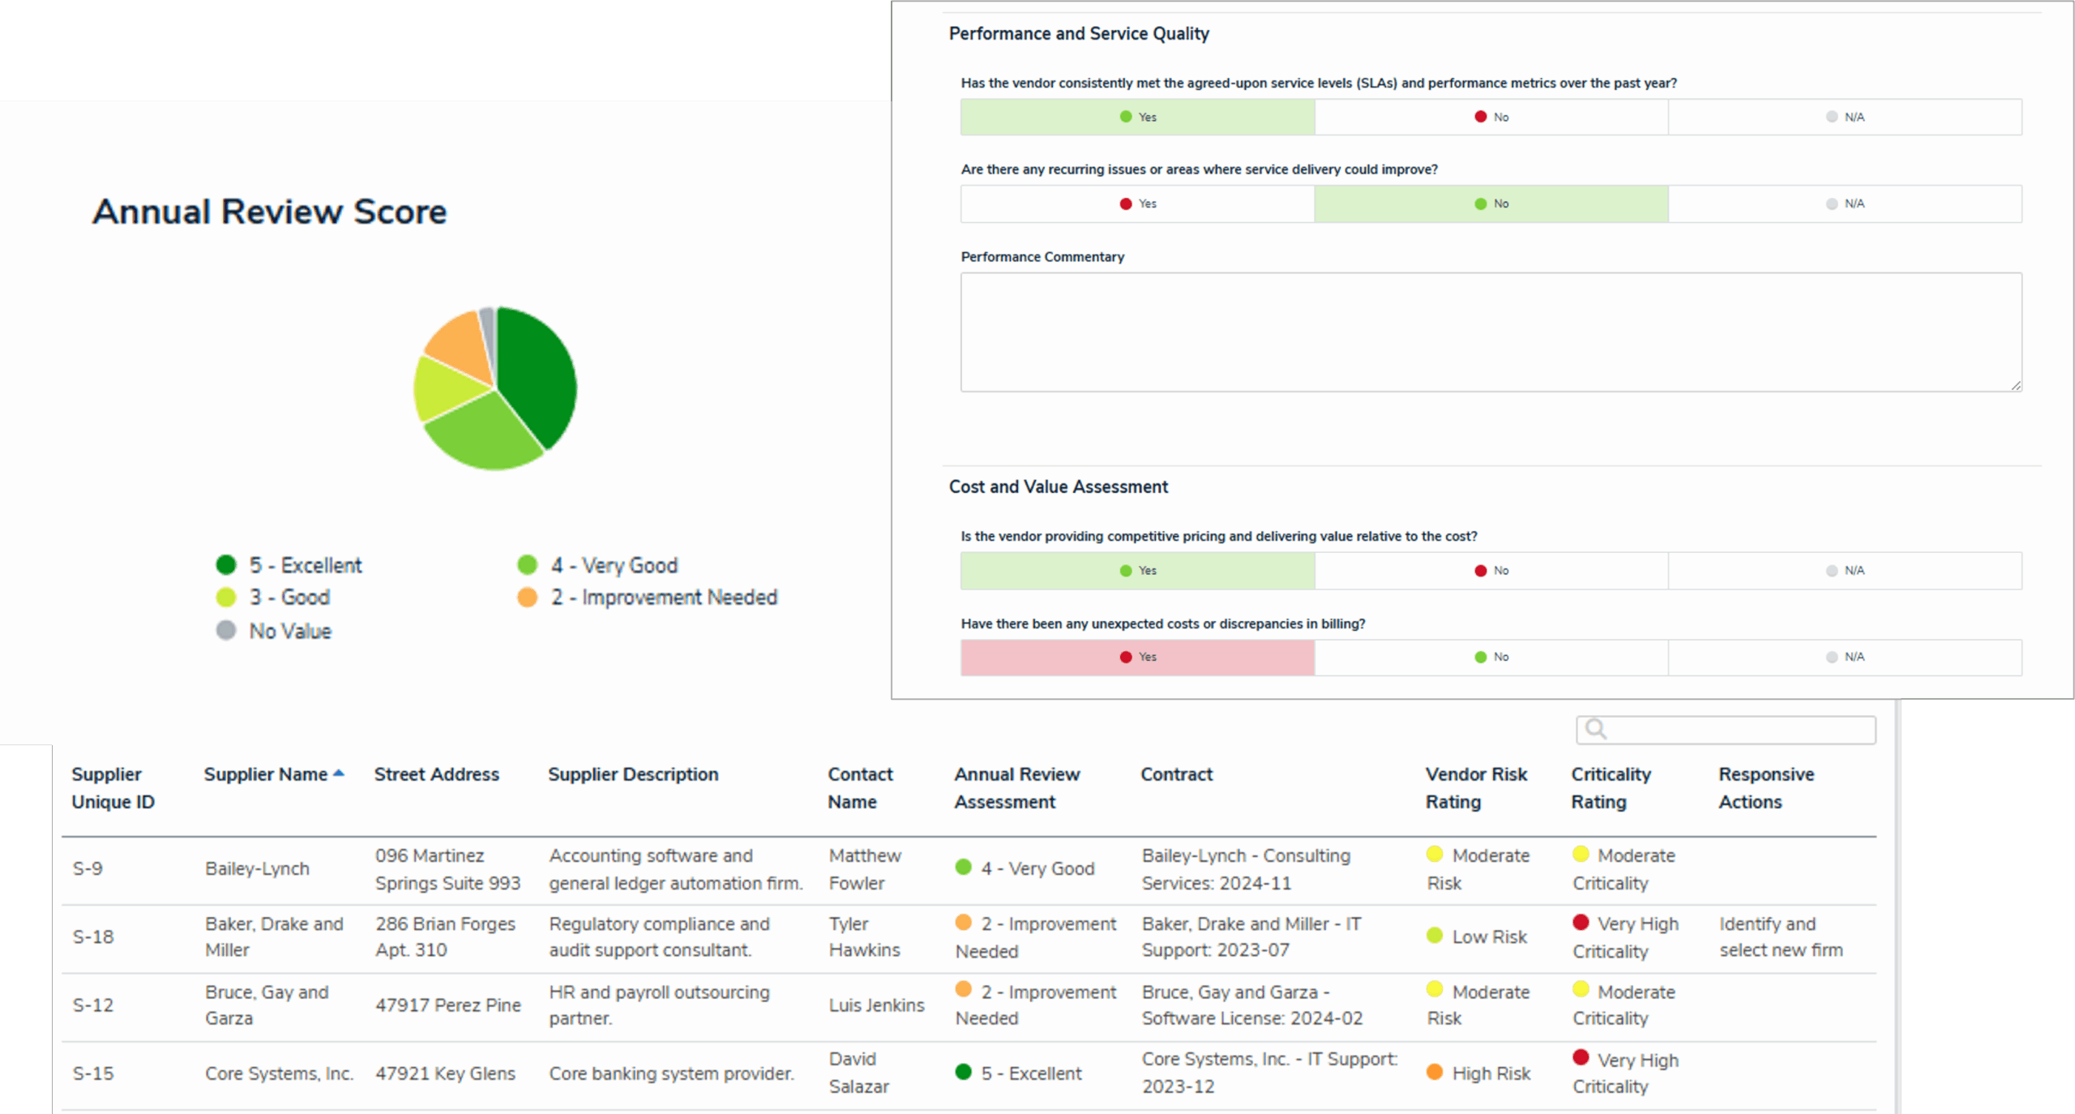Open the Core Systems IT Support contract
Image resolution: width=2075 pixels, height=1114 pixels.
pyautogui.click(x=1269, y=1072)
